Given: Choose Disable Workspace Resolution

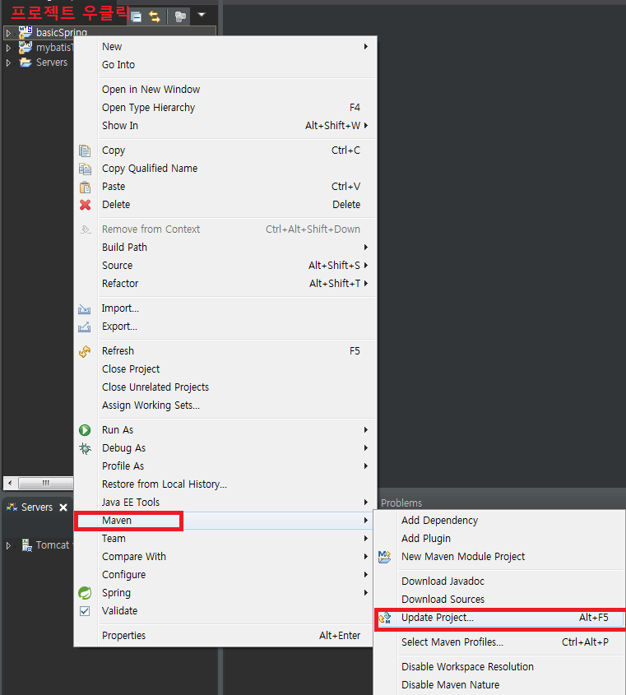Looking at the screenshot, I should 499,667.
